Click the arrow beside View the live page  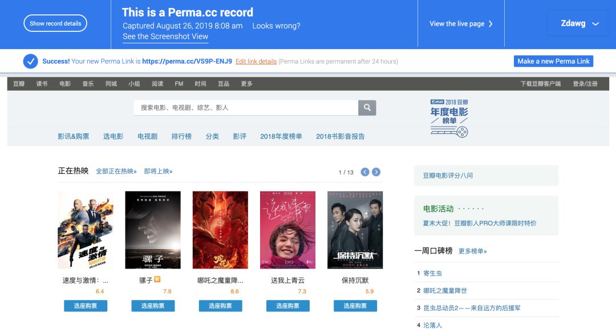click(492, 24)
